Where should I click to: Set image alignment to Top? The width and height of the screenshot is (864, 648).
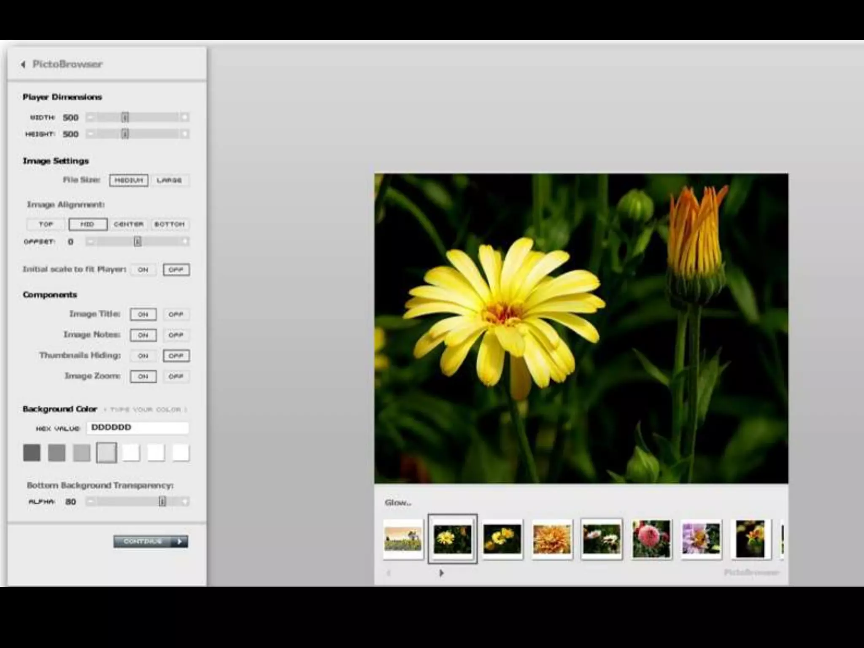(46, 224)
